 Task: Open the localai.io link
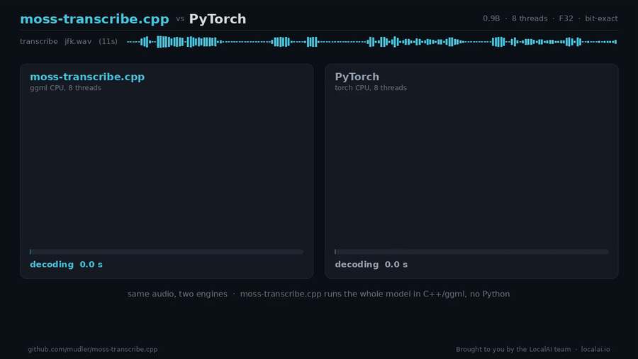click(595, 349)
